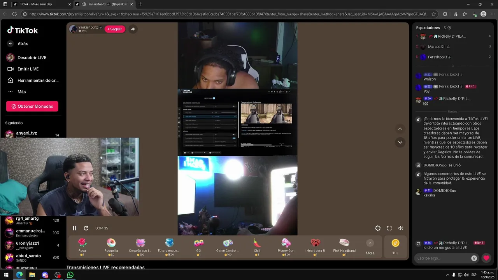Select viewer MarcosX! in Espectadores
Screen dimensions: 498x280
pyautogui.click(x=453, y=47)
